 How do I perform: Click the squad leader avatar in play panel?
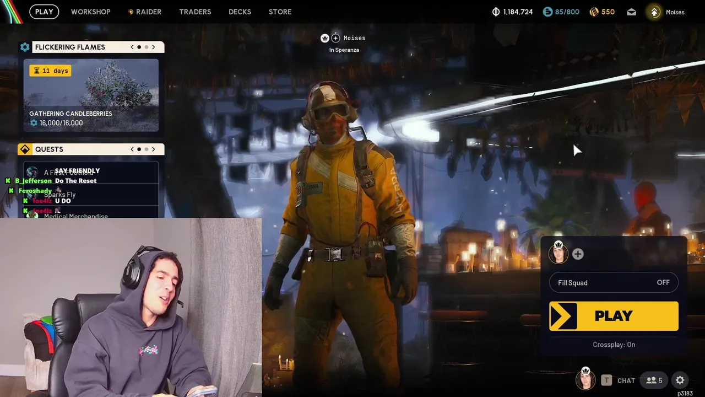click(558, 253)
